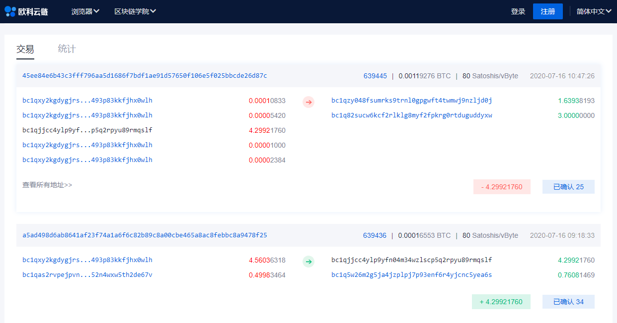Screen dimensions: 617x323
Task: Click the timestamp 2020-07-16 09:18:33
Action: 562,235
